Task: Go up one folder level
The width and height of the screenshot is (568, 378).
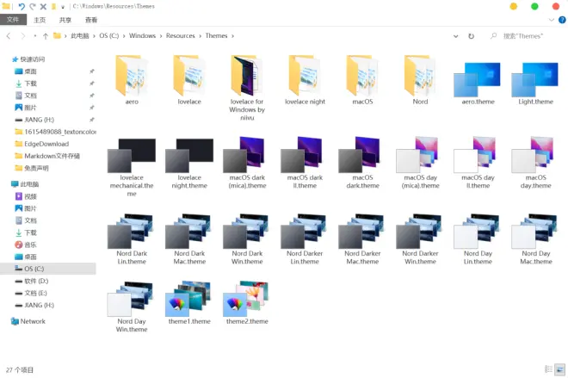Action: click(46, 36)
